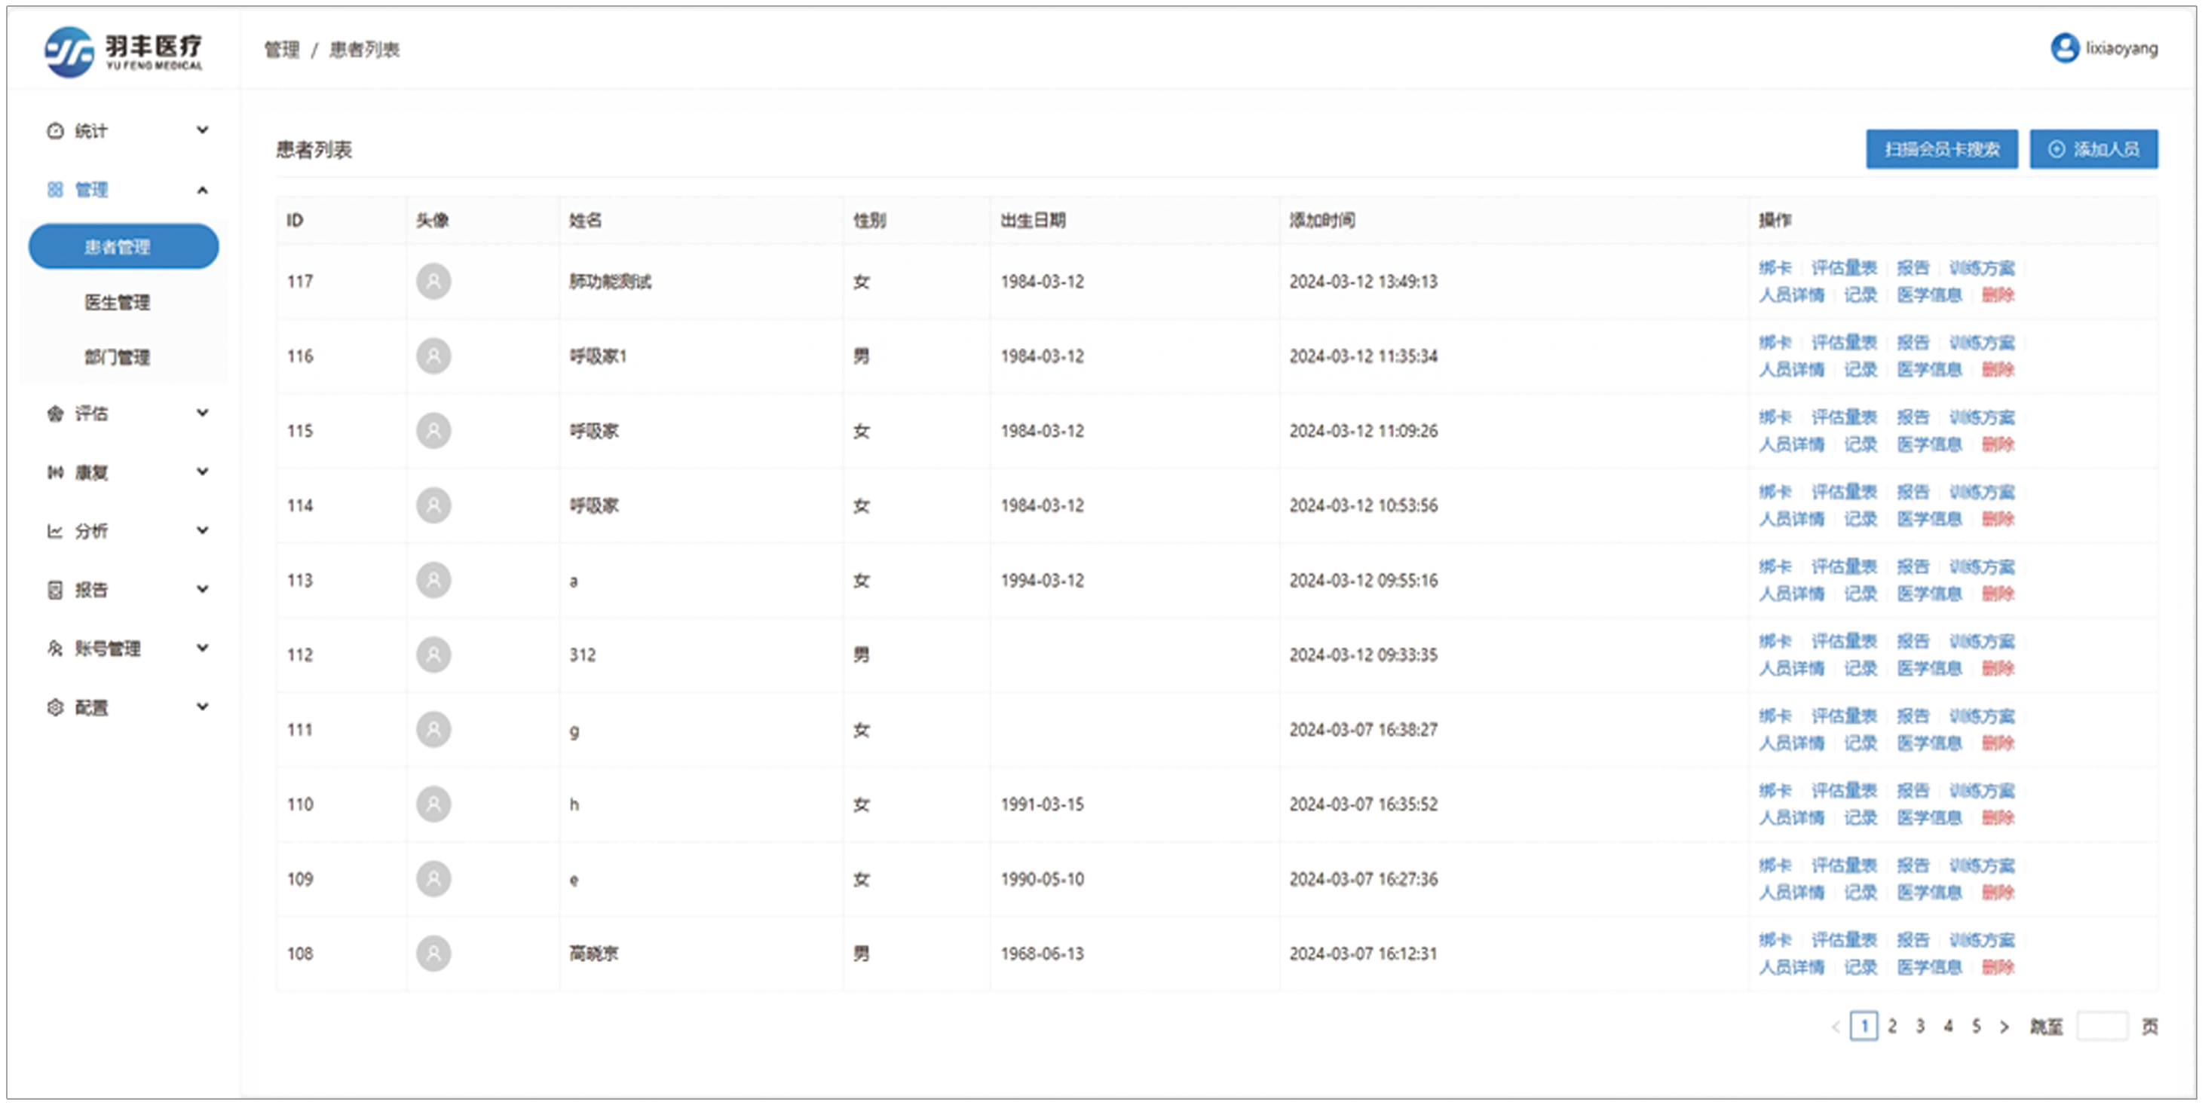
Task: Open the 部门管理 submenu item
Action: pos(117,357)
